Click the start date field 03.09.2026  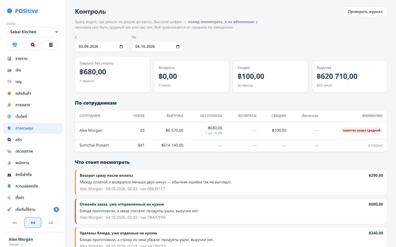(x=101, y=47)
